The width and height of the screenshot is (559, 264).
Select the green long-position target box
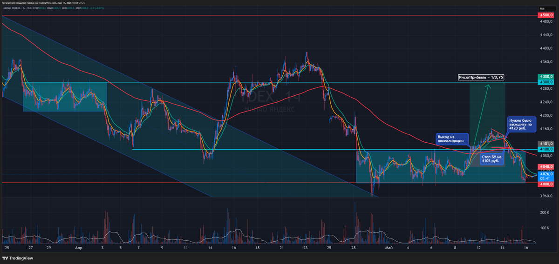(487, 116)
